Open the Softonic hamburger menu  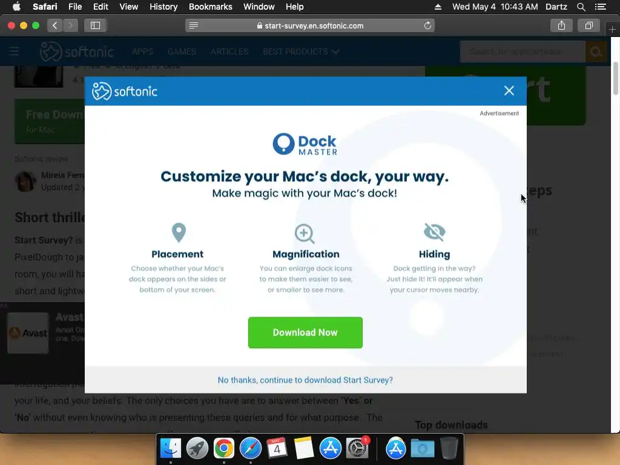15,51
